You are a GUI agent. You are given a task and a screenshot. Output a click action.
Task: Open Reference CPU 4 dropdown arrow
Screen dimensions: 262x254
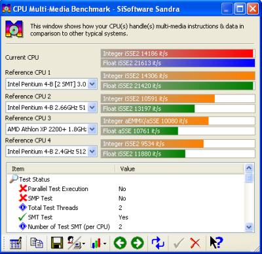[92, 152]
